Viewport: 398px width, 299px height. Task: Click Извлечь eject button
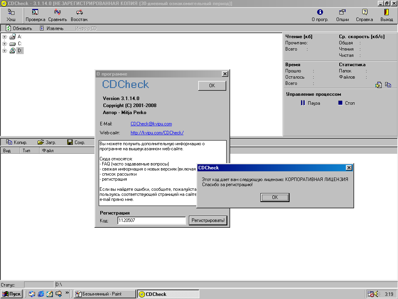coord(52,28)
